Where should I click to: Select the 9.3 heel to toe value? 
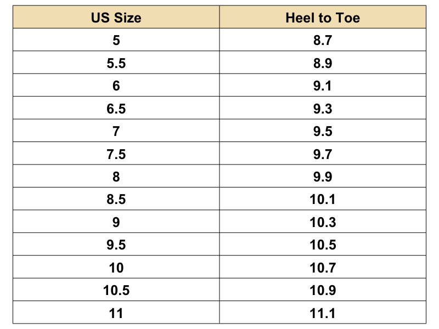click(x=323, y=109)
